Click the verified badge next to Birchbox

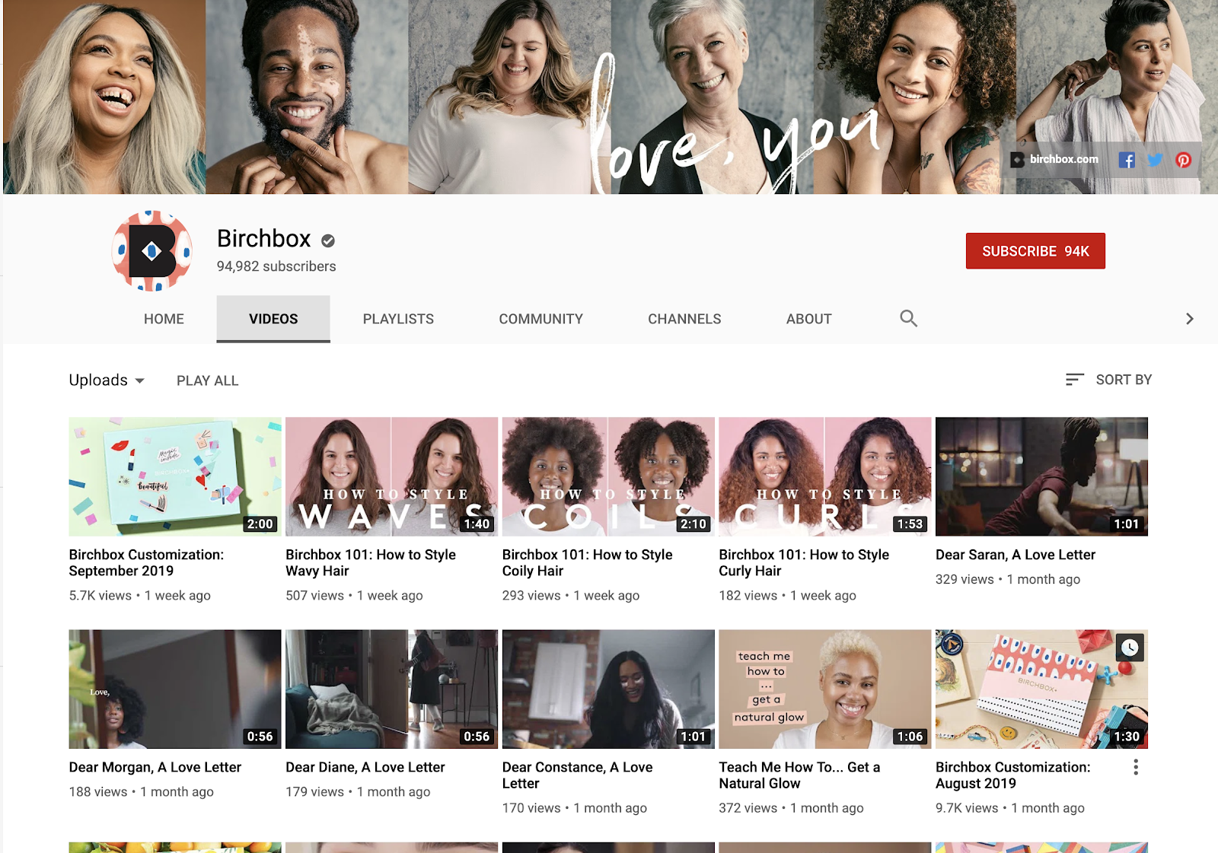click(328, 240)
